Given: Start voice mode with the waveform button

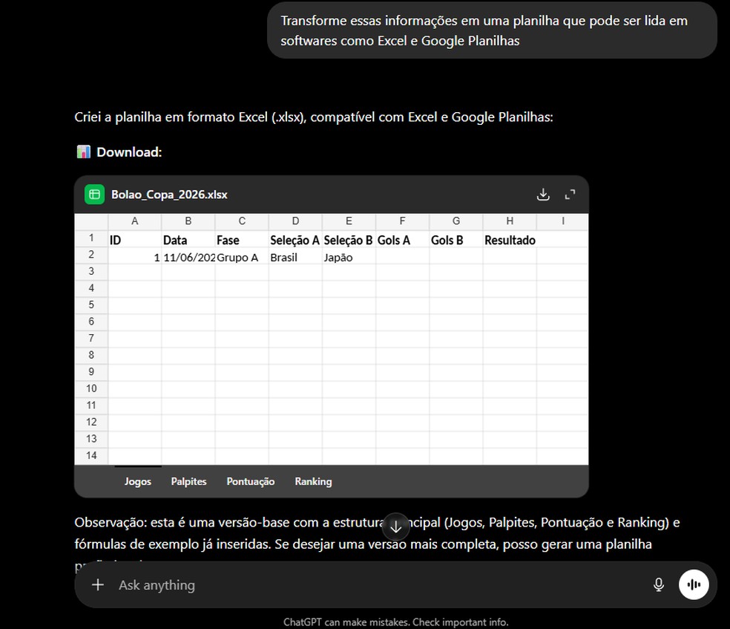Looking at the screenshot, I should point(694,584).
